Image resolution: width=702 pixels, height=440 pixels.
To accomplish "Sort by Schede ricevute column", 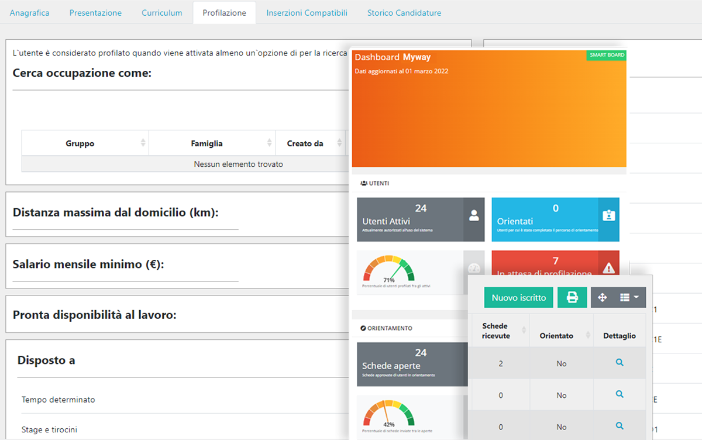I will [495, 331].
